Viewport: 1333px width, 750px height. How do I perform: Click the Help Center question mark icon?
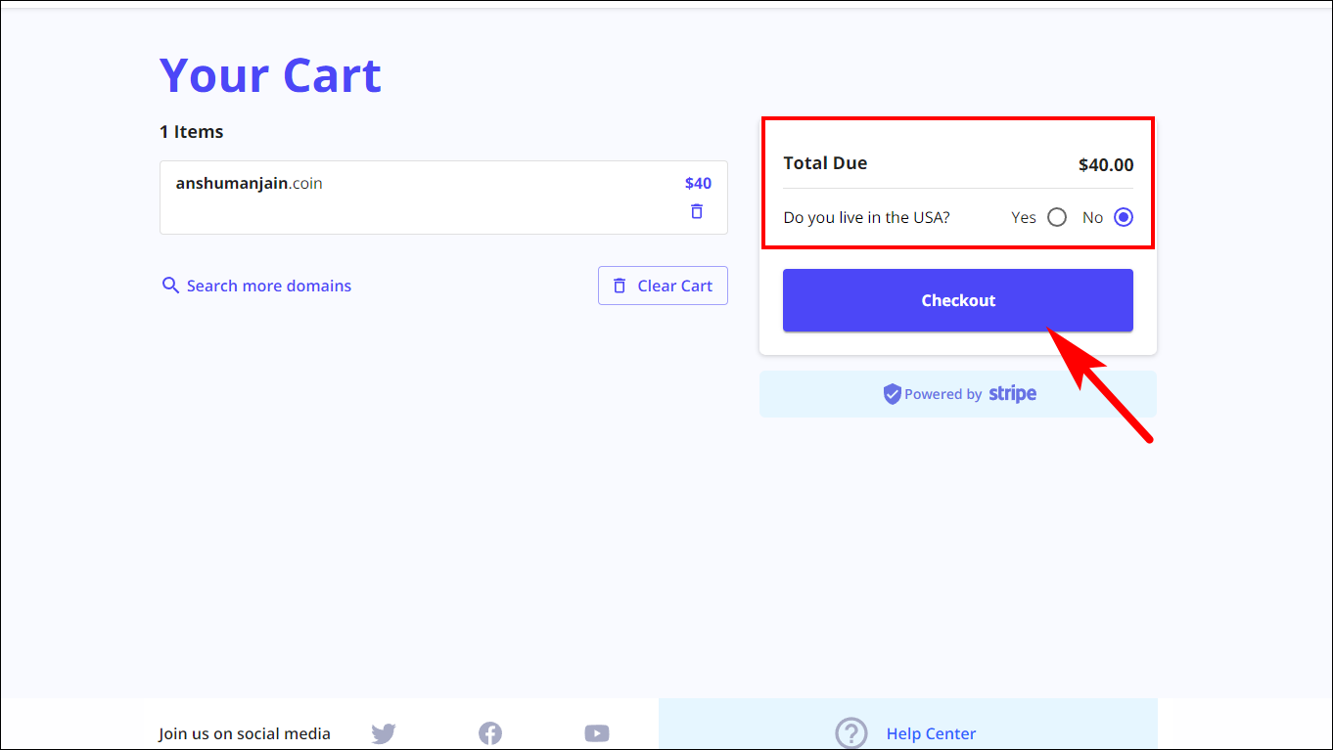[x=851, y=733]
